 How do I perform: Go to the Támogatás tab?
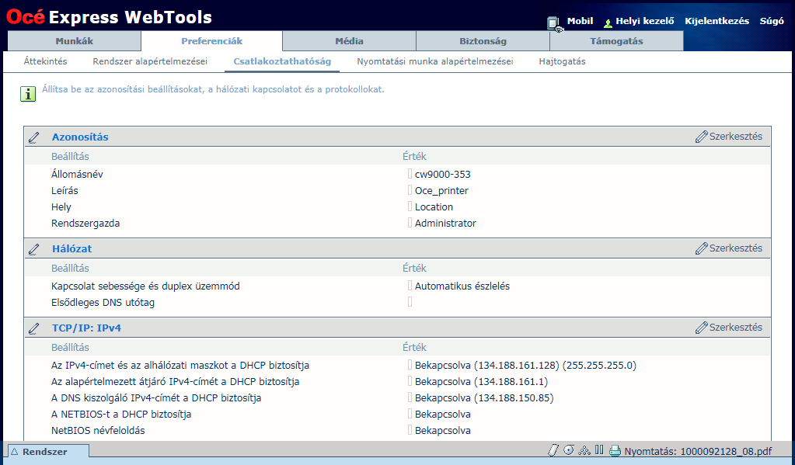pos(616,41)
